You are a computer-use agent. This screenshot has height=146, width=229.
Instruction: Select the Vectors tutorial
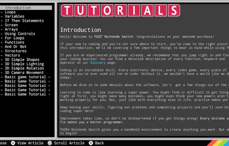pyautogui.click(x=13, y=55)
